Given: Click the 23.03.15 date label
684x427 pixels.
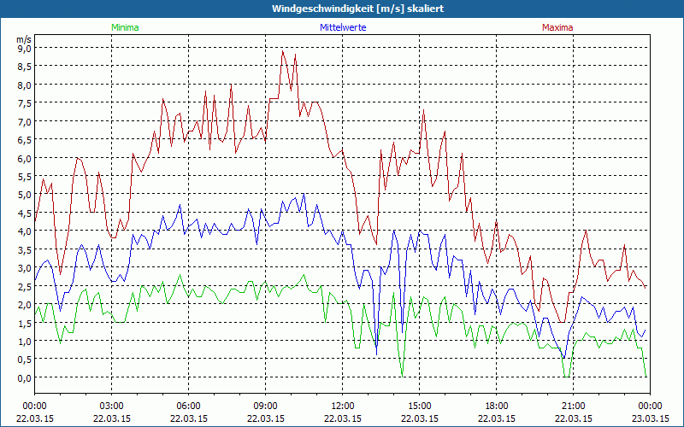Looking at the screenshot, I should 650,418.
